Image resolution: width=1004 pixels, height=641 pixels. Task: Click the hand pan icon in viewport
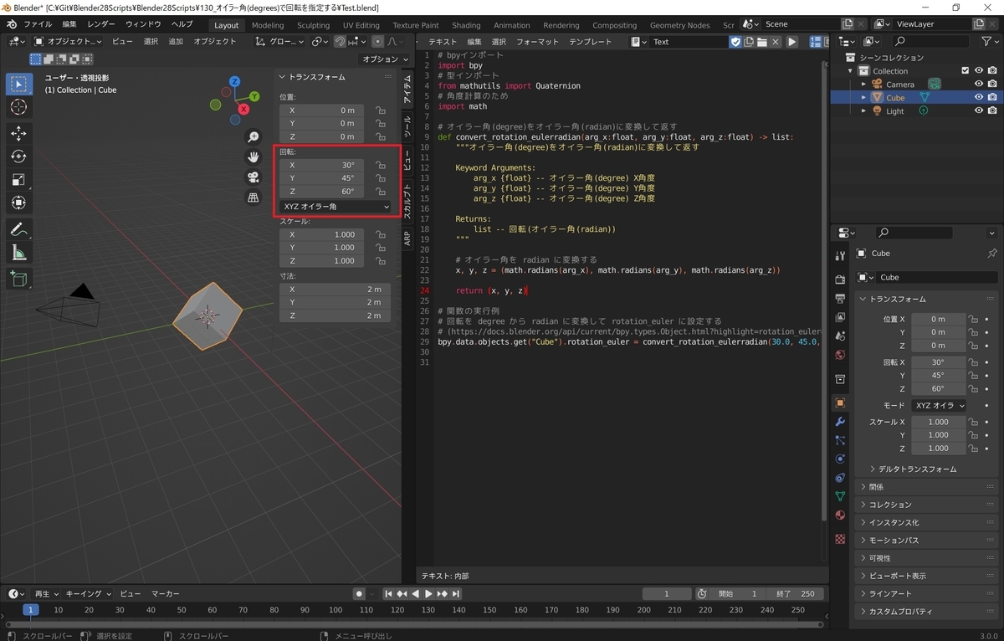[253, 156]
